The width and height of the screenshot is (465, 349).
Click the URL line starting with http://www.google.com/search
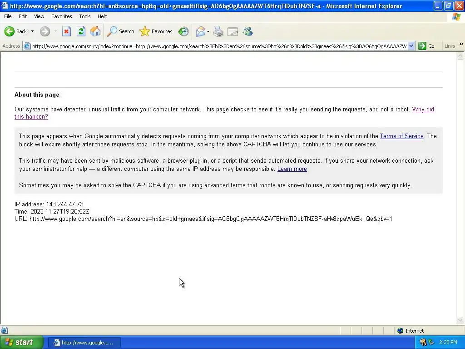203,219
